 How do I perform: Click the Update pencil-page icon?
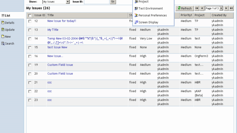3,30
